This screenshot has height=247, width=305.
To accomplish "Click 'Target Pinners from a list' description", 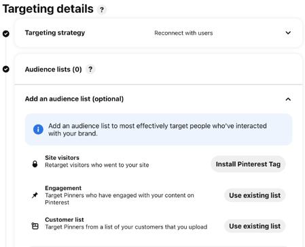I will 126,227.
